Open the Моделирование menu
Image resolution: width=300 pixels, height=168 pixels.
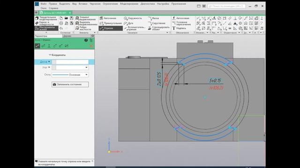(x=129, y=4)
